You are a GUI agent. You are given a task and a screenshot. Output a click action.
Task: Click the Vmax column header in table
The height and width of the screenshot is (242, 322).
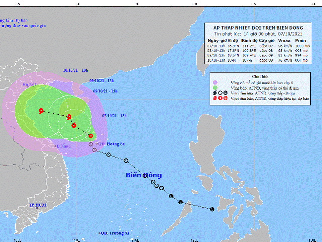pyautogui.click(x=283, y=39)
